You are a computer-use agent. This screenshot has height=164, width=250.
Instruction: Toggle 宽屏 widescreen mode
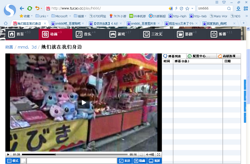[154, 161]
